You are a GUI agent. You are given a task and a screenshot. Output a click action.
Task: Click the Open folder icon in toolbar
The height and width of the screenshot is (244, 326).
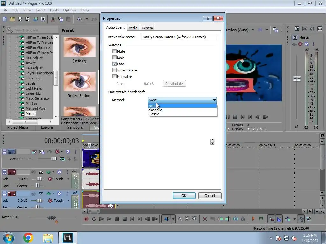(x=12, y=19)
